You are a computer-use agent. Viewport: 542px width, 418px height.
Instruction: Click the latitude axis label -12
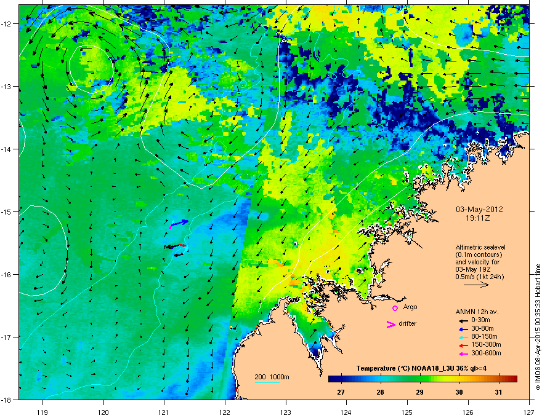[x=7, y=24]
